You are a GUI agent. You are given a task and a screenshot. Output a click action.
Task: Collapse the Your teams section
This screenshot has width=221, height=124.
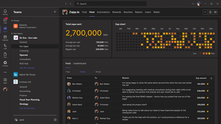(x=12, y=33)
